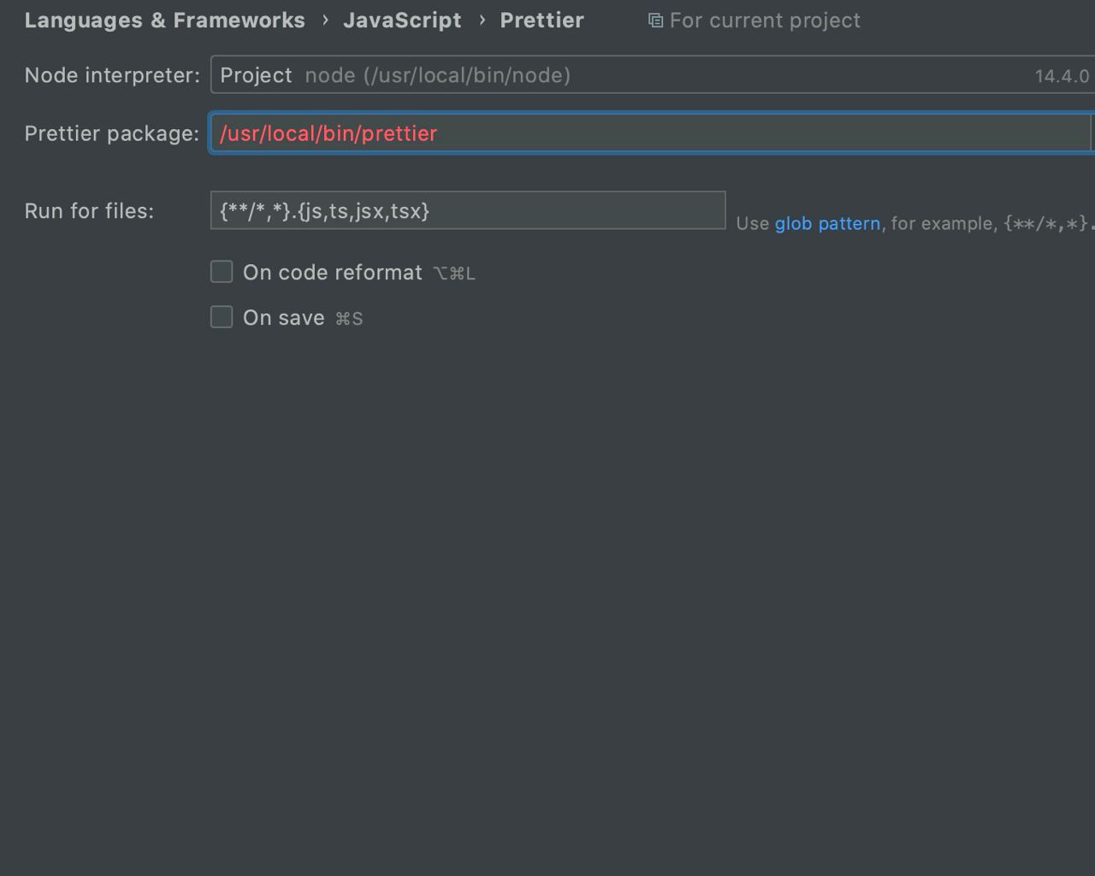
Task: Click the Prettier breadcrumb title
Action: pyautogui.click(x=542, y=21)
